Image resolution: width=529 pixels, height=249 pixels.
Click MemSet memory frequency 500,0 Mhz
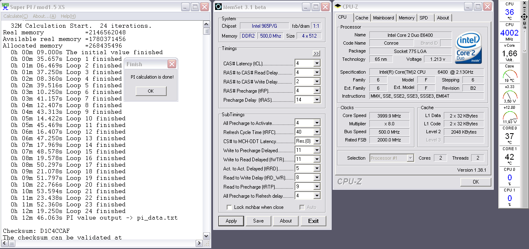[x=270, y=36]
